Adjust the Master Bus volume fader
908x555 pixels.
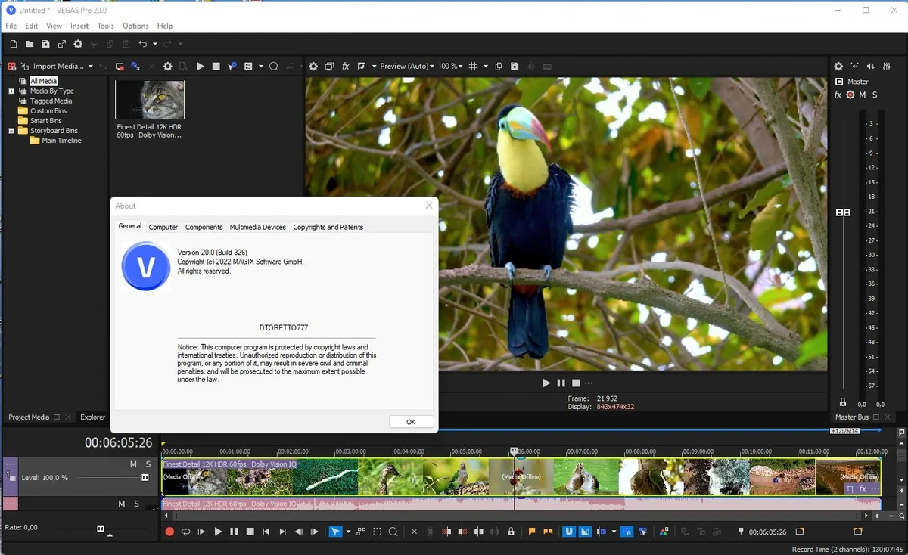(x=843, y=212)
